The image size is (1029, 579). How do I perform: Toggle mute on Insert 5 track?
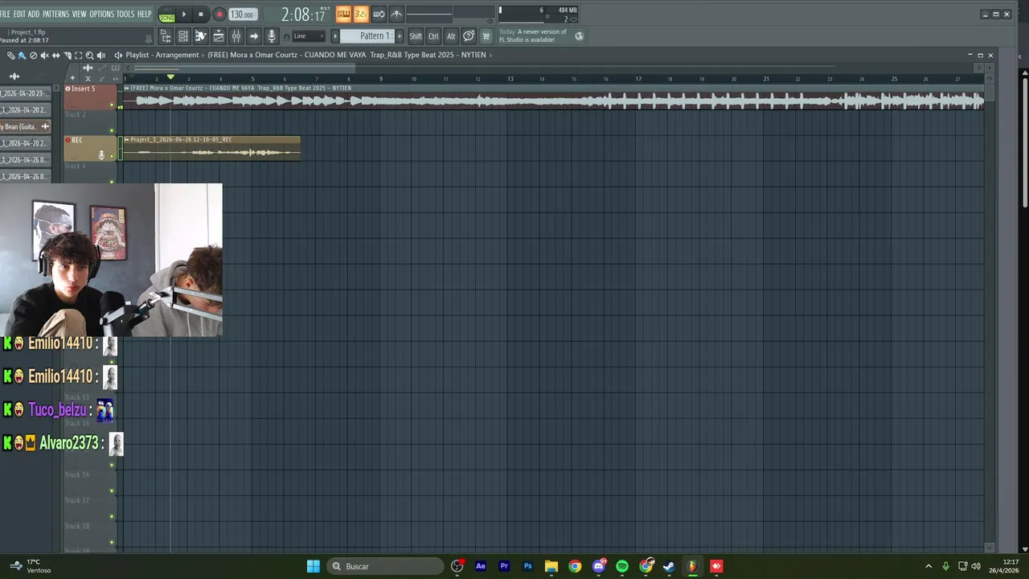point(112,105)
